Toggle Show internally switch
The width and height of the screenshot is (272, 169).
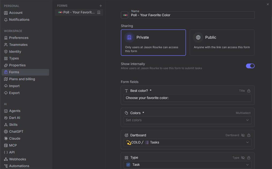[x=250, y=66]
